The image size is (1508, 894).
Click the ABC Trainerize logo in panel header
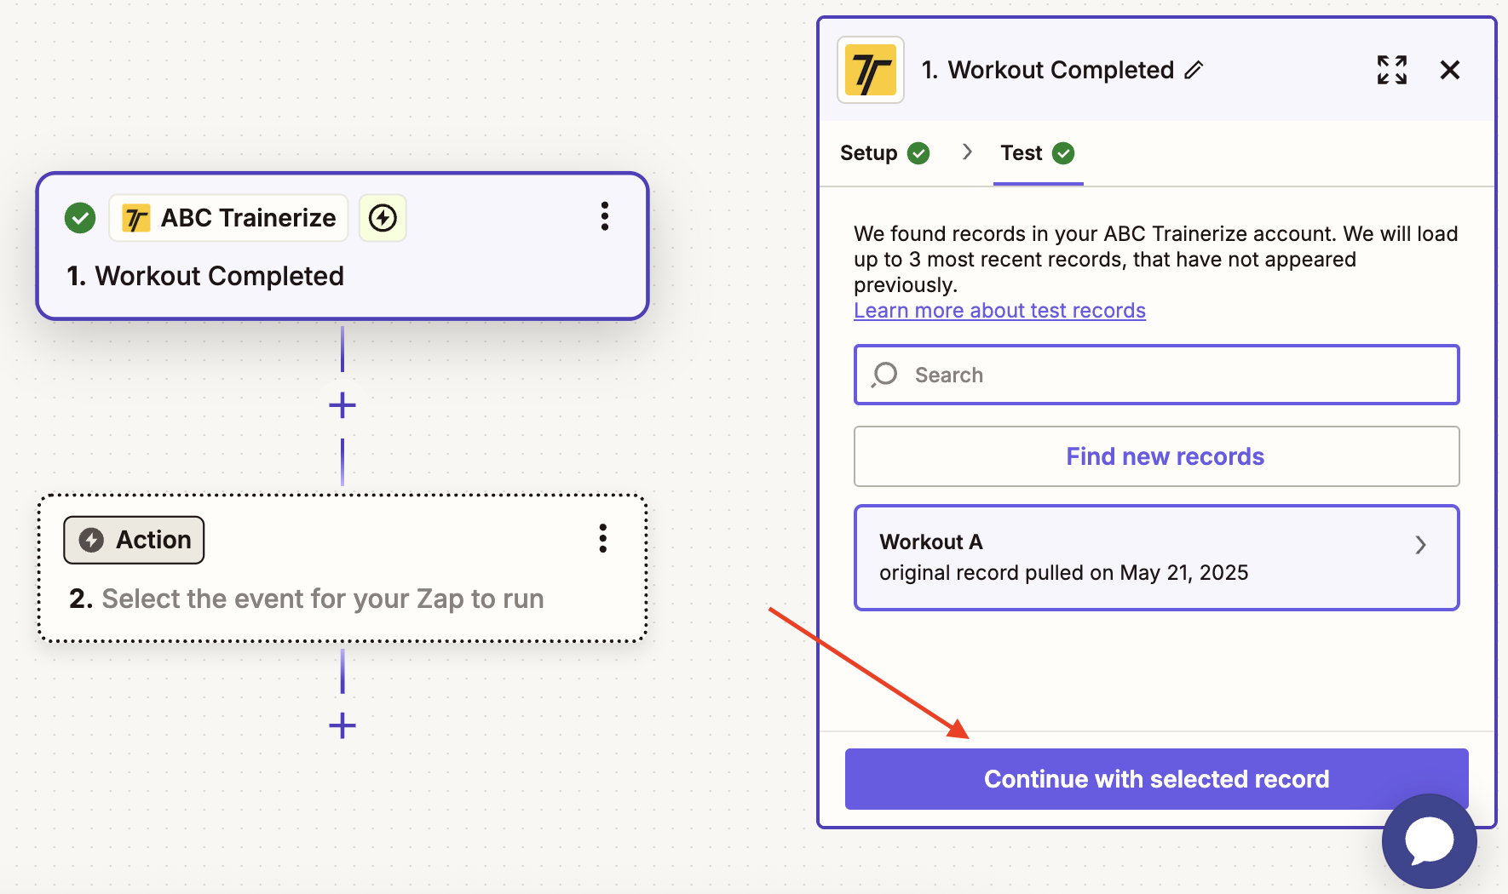[x=871, y=70]
